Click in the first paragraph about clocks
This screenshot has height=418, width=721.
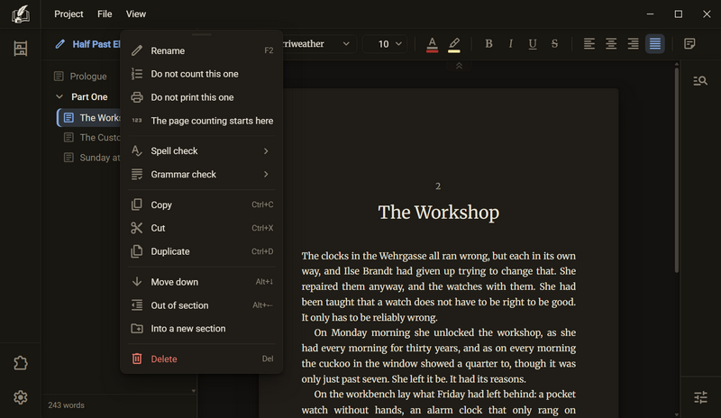[x=439, y=286]
